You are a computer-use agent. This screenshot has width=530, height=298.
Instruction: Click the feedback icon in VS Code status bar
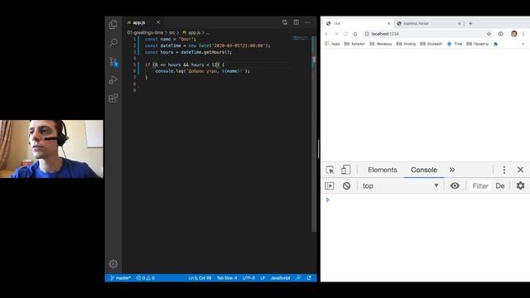pyautogui.click(x=298, y=278)
